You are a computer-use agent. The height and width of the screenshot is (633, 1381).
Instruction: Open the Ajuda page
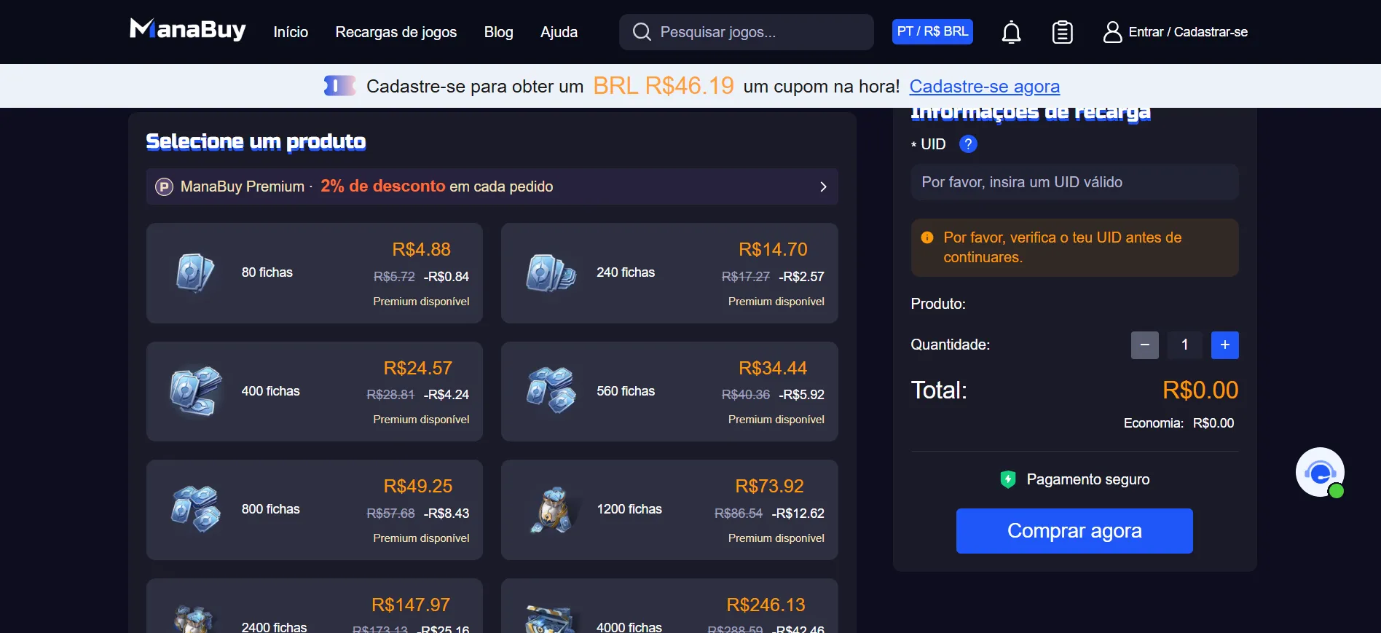[559, 32]
